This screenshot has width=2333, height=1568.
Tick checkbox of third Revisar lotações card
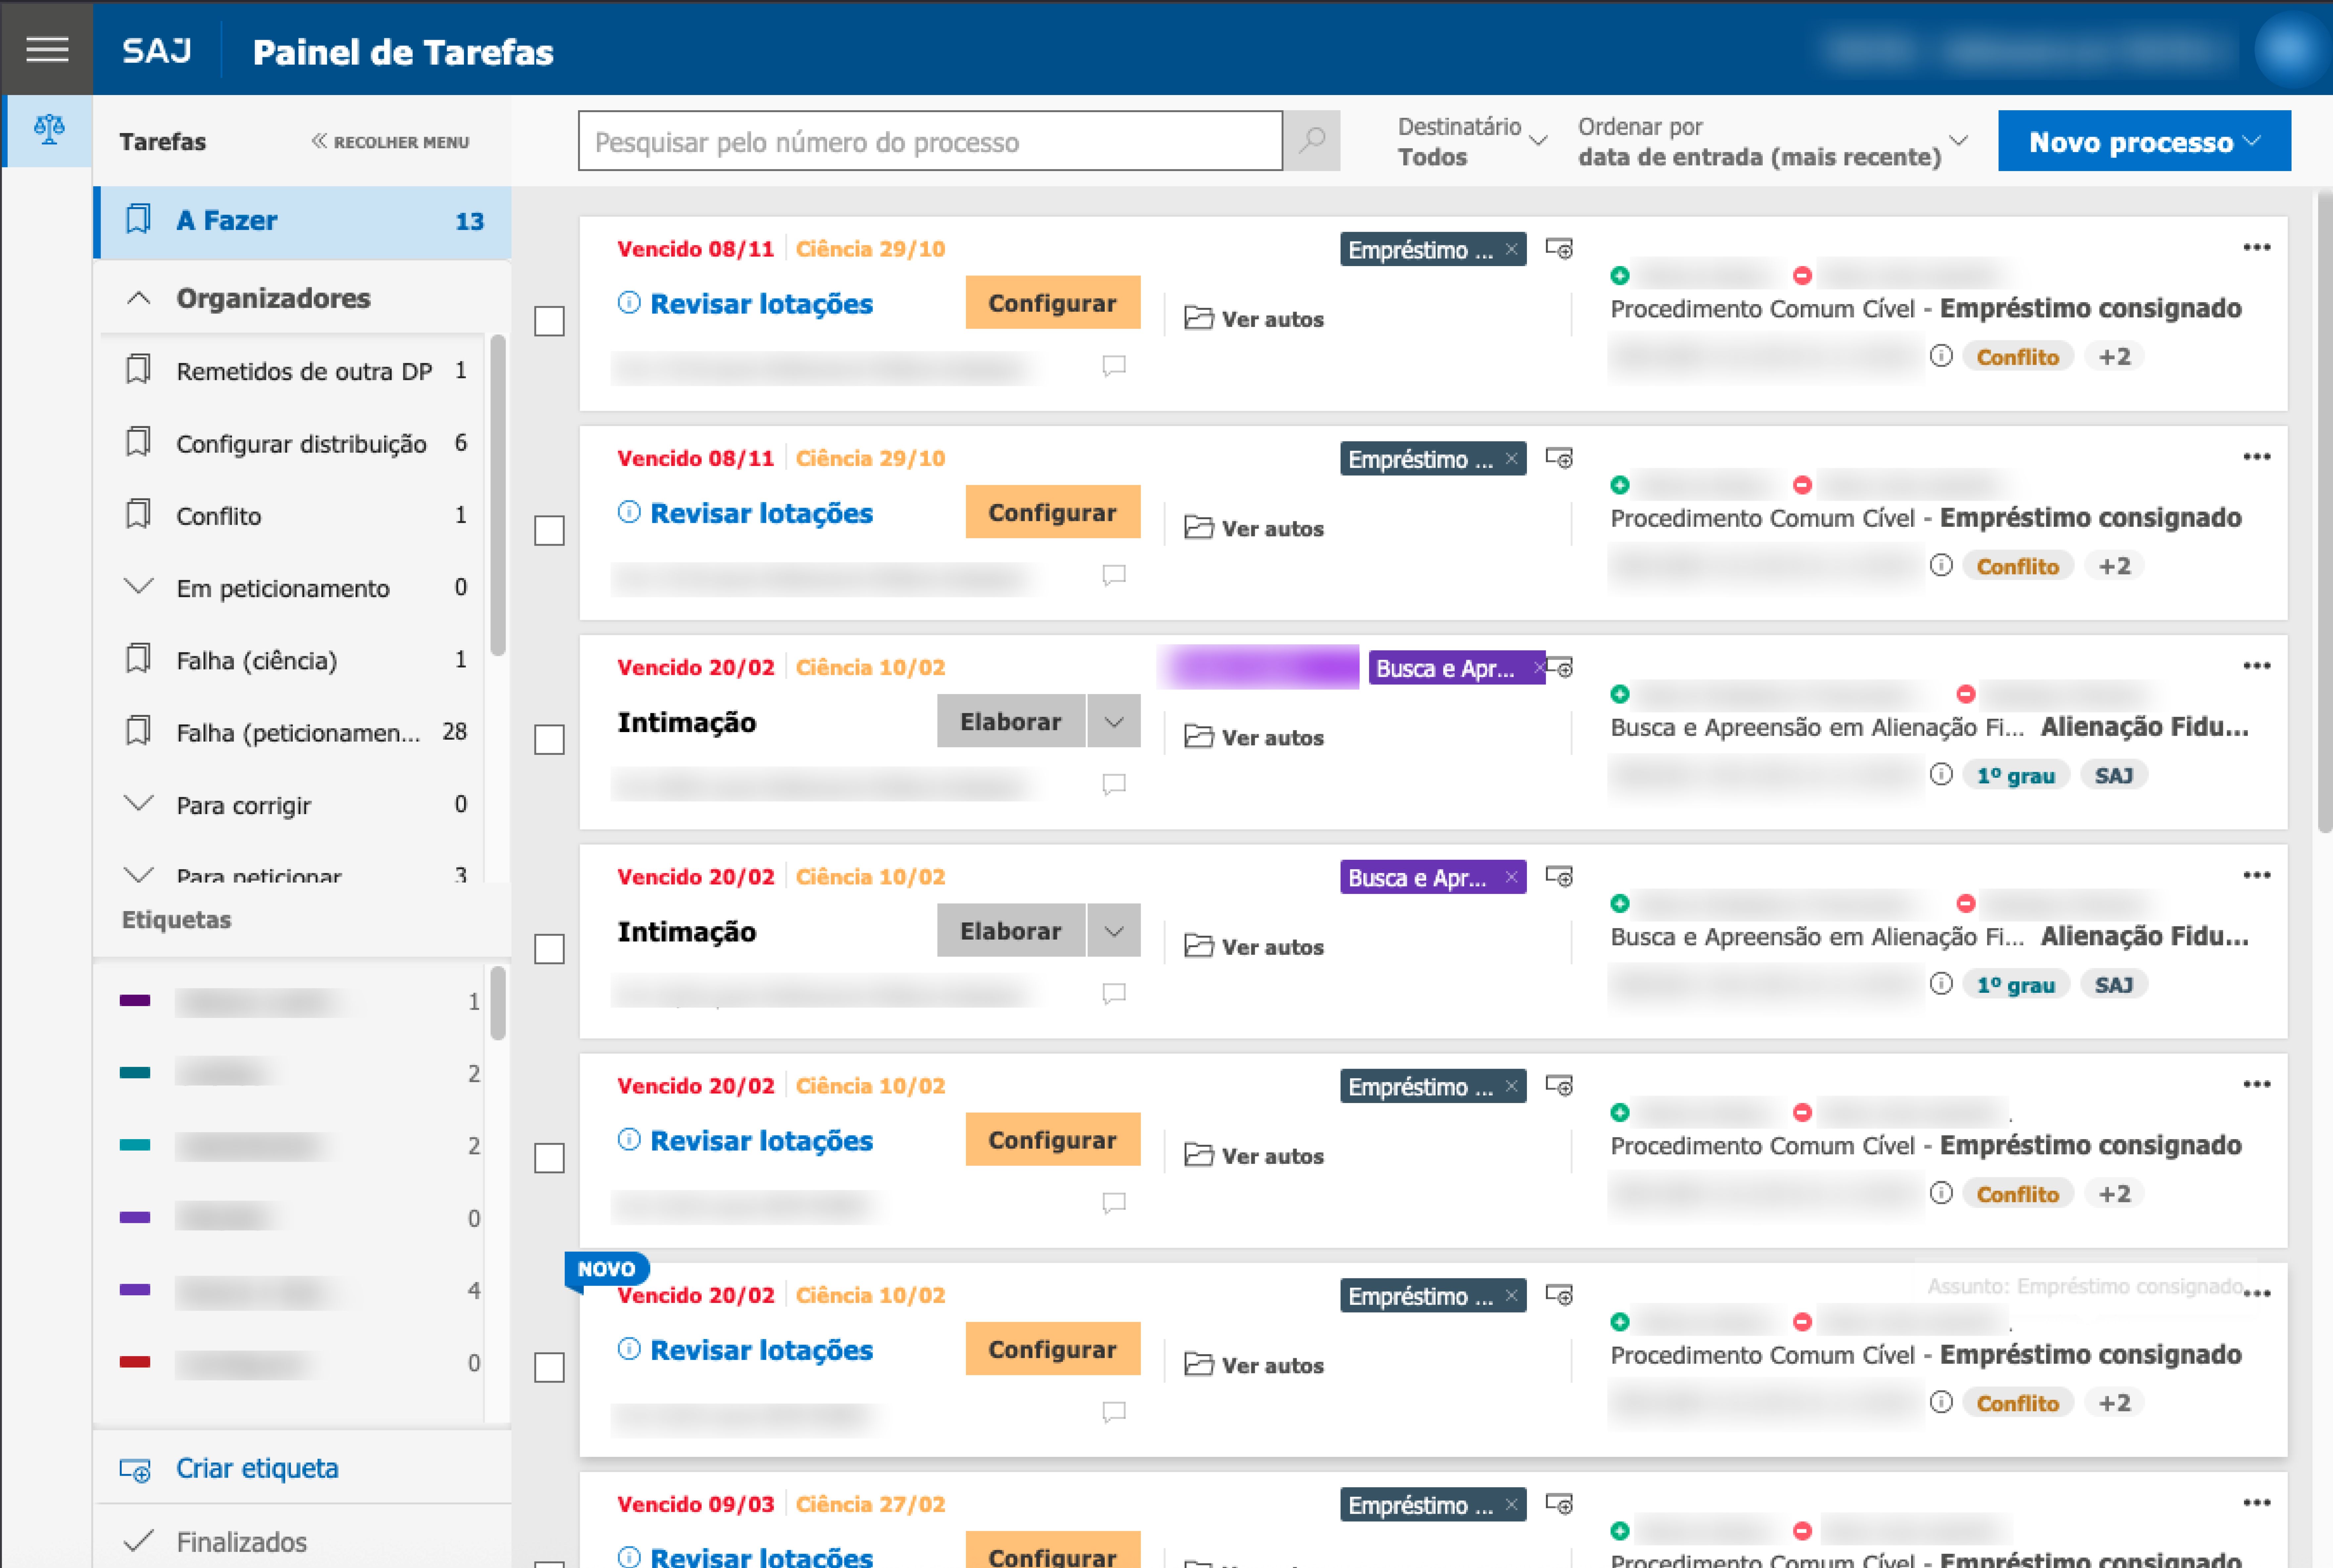(x=549, y=1158)
